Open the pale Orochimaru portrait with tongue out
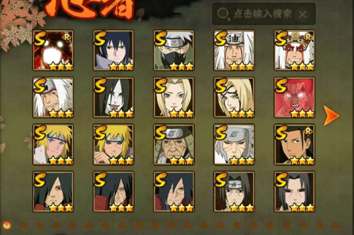This screenshot has height=235, width=354. pos(113,98)
